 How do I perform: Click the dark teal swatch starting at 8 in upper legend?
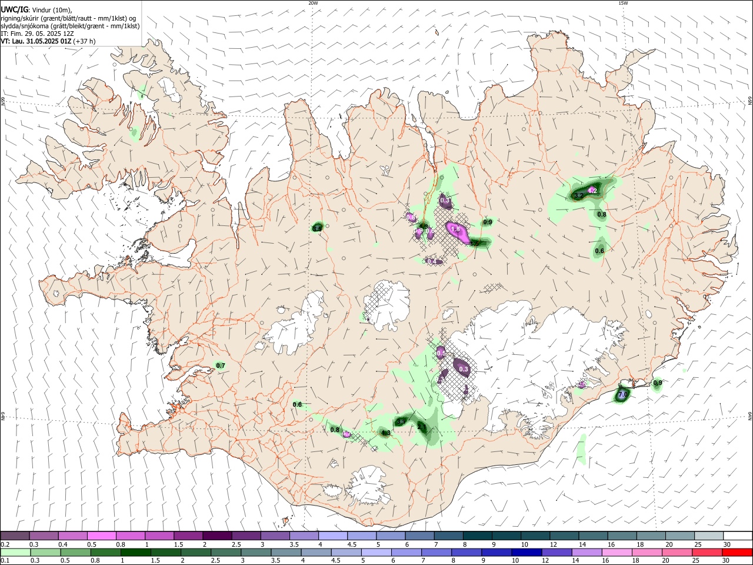(477, 536)
